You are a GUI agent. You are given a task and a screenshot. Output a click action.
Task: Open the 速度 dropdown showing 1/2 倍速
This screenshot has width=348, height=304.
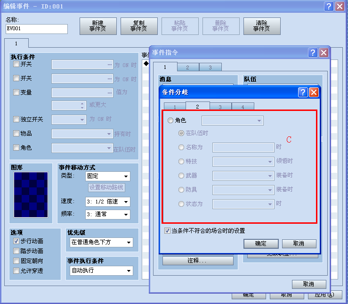click(108, 202)
